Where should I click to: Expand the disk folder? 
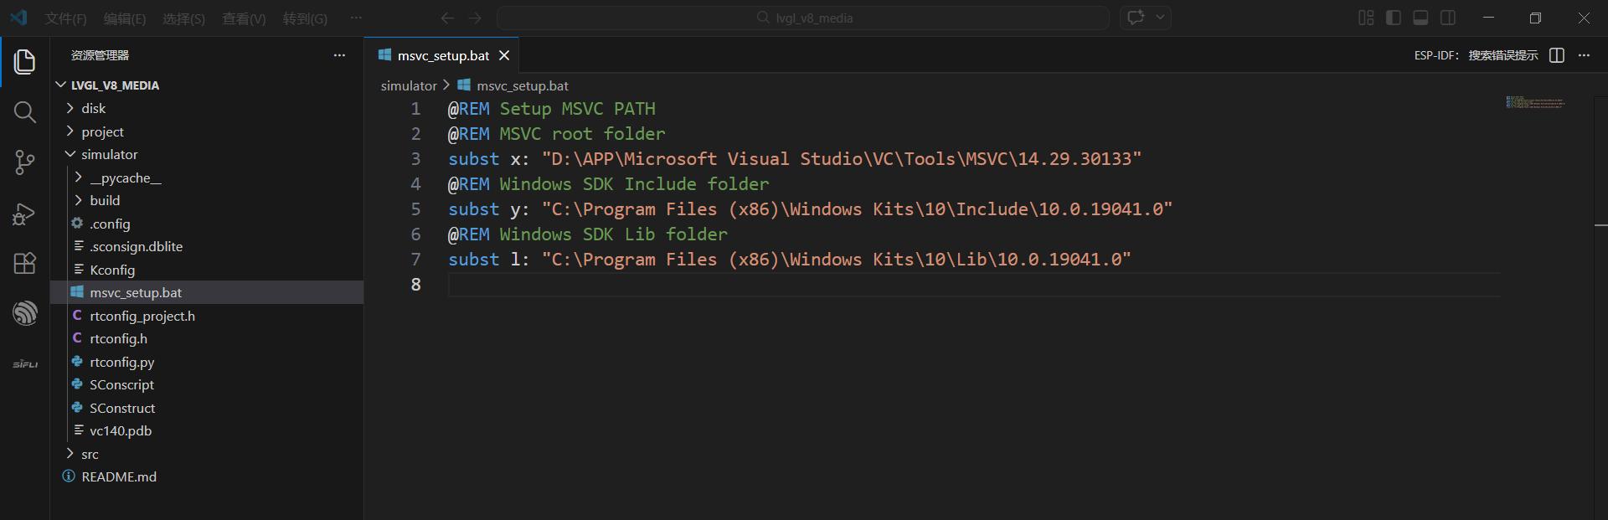coord(93,109)
